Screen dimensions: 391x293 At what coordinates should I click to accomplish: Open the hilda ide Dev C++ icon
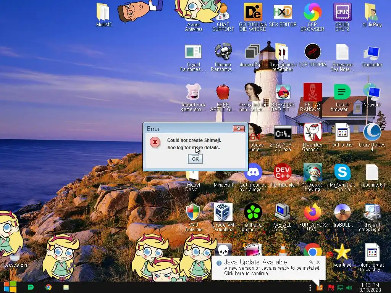coord(283,172)
